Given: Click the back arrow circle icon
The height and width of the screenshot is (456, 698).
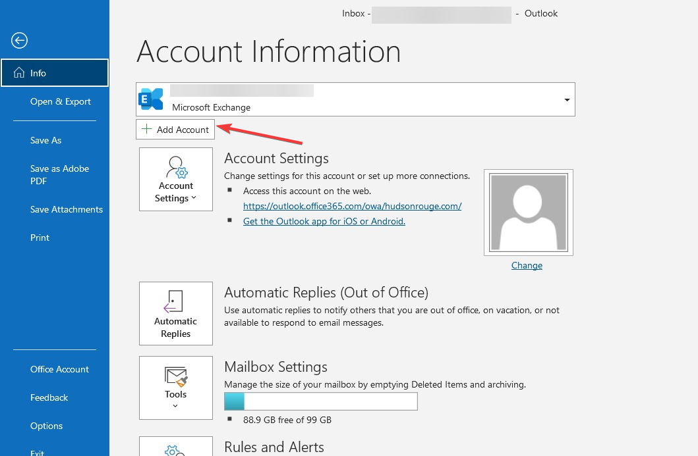Looking at the screenshot, I should [19, 41].
